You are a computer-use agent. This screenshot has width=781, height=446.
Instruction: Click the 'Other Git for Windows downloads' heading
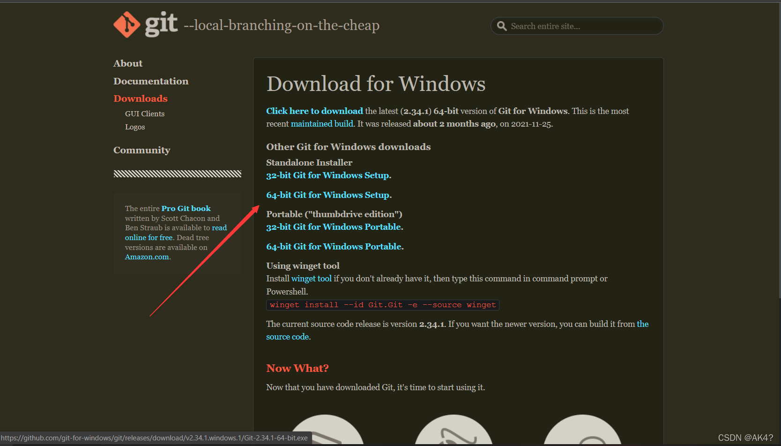click(x=349, y=147)
